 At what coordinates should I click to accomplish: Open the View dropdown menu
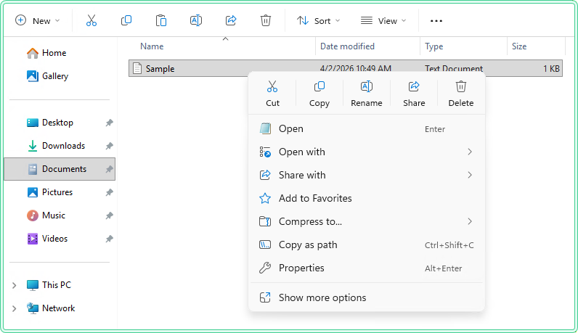[x=383, y=20]
